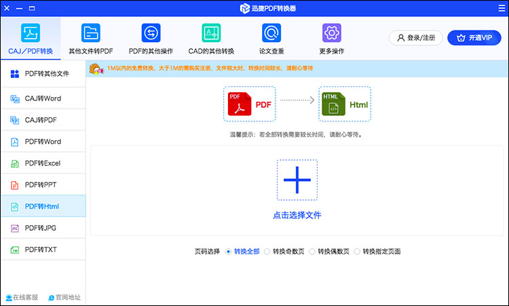
Task: Click the 在线客服 support icon
Action: coord(9,298)
